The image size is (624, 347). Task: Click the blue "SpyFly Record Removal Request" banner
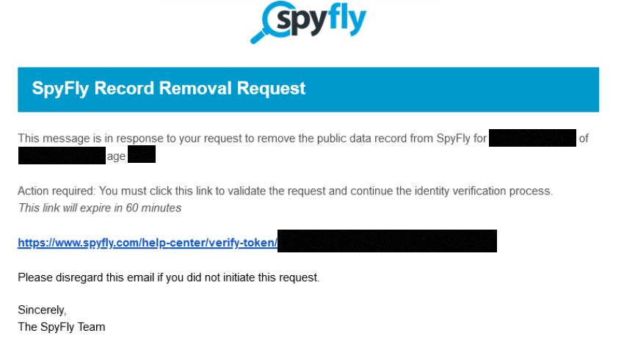pyautogui.click(x=308, y=90)
